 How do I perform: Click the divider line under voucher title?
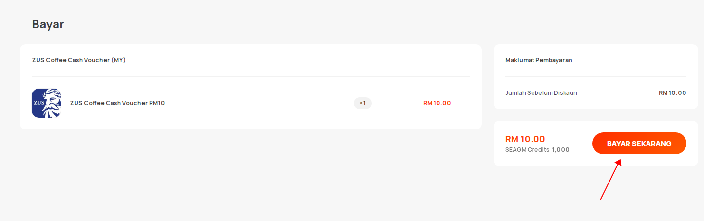[250, 76]
